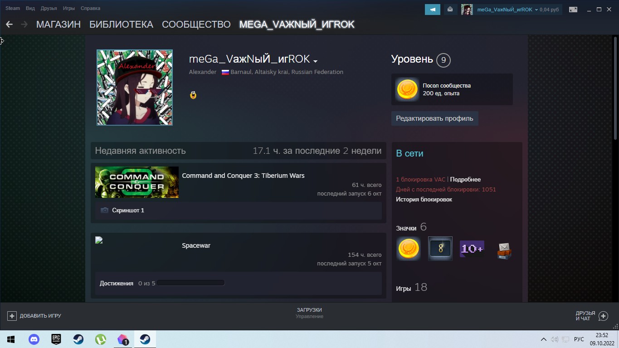Click the 0,04 руб wallet balance

(x=549, y=10)
